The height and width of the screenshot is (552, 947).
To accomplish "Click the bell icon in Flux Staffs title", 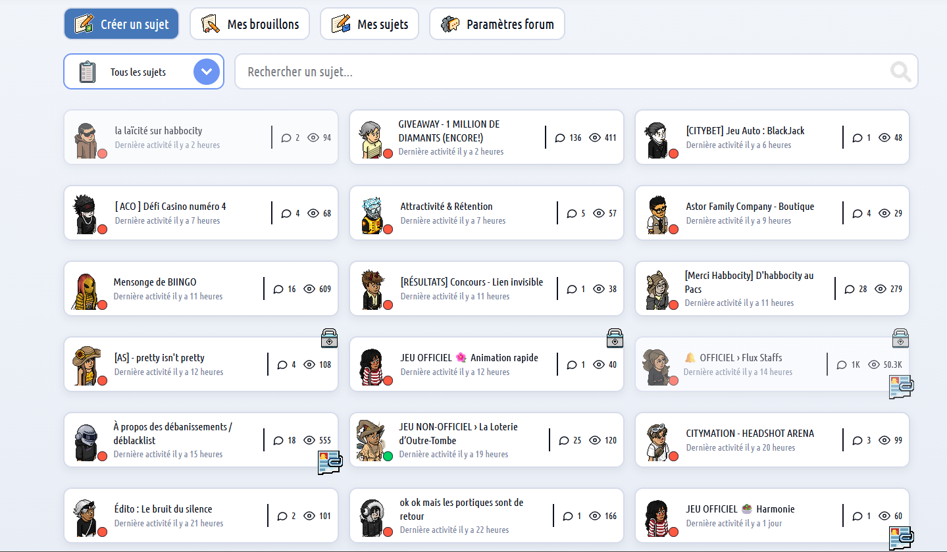I will pos(690,358).
